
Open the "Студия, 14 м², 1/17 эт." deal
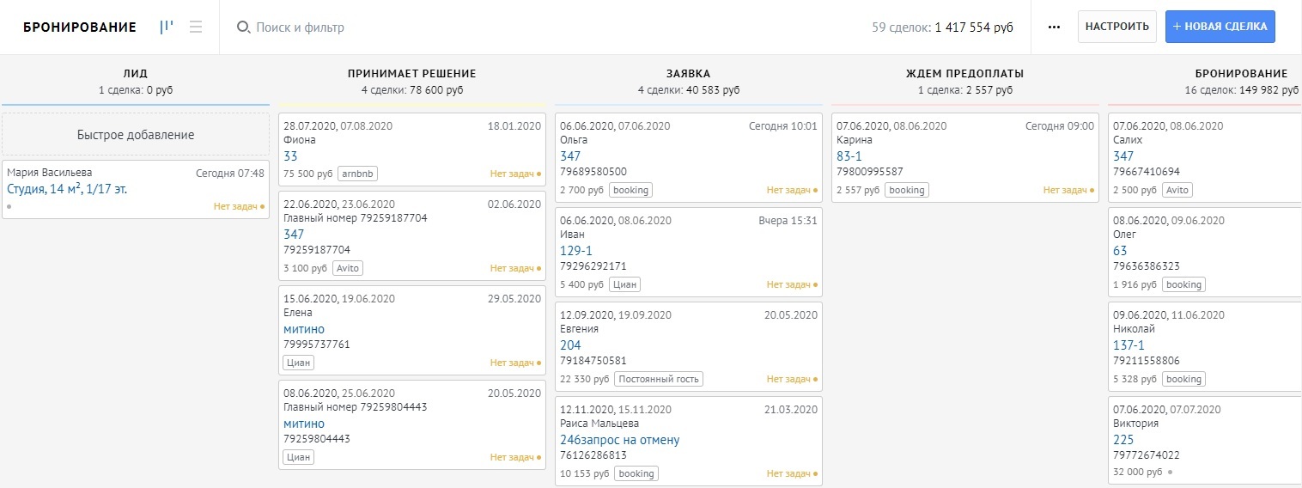pos(67,189)
